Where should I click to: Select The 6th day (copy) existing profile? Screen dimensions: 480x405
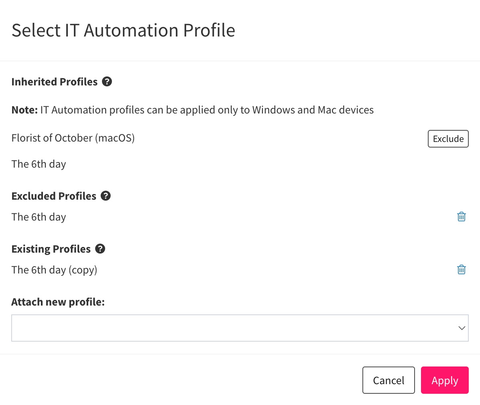tap(54, 269)
